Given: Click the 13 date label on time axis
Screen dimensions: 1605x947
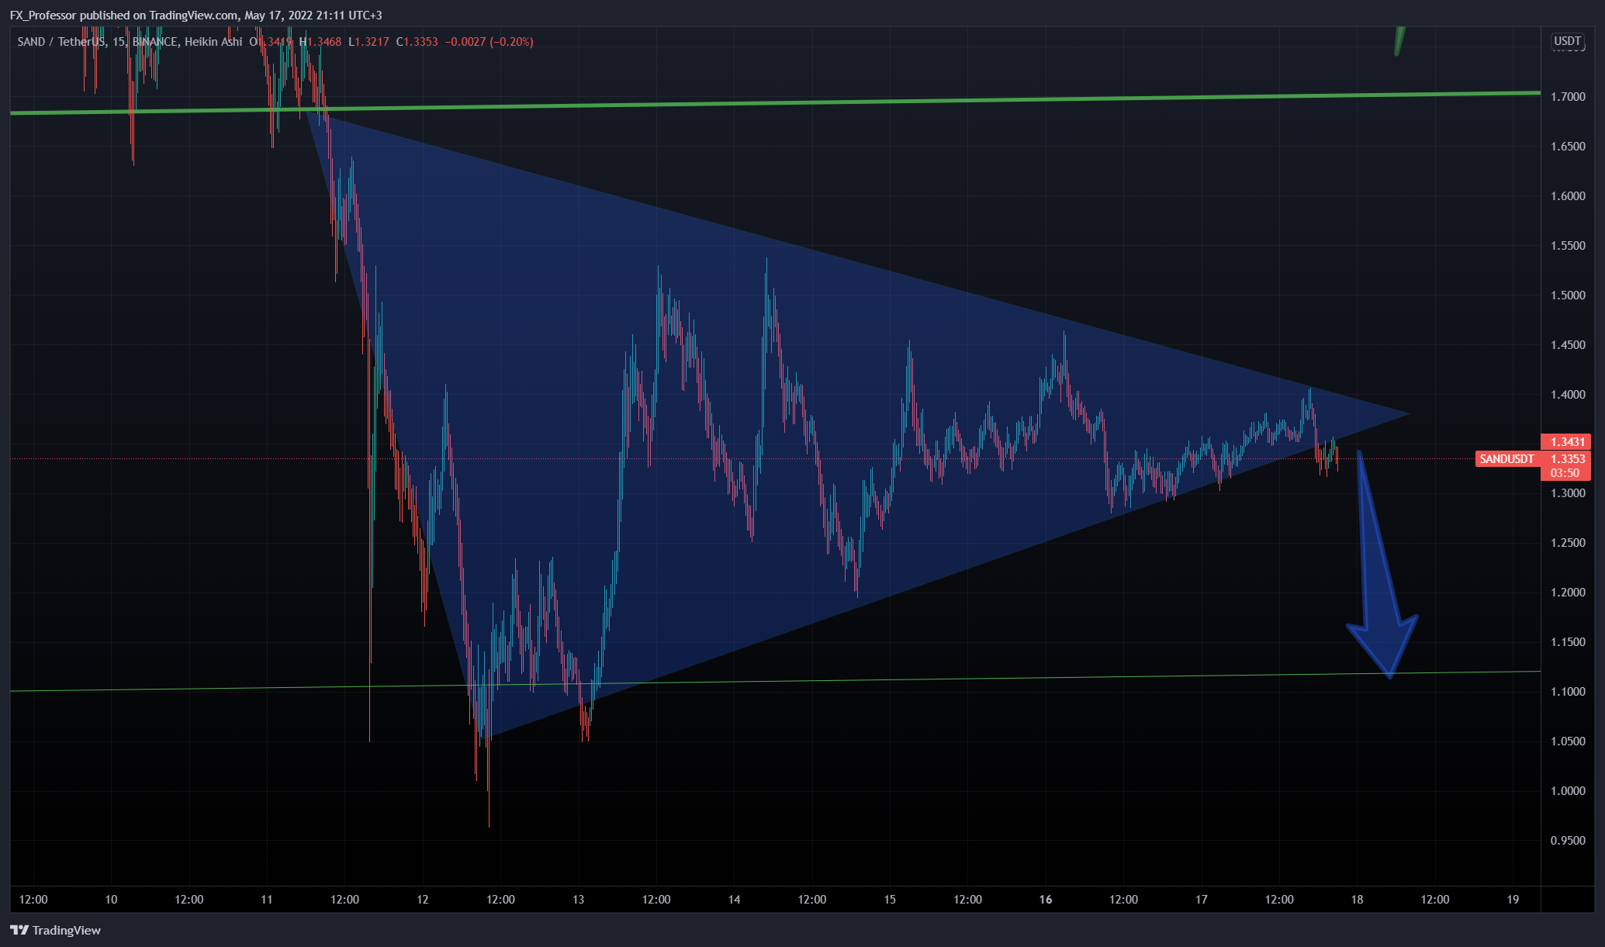Looking at the screenshot, I should (x=578, y=900).
